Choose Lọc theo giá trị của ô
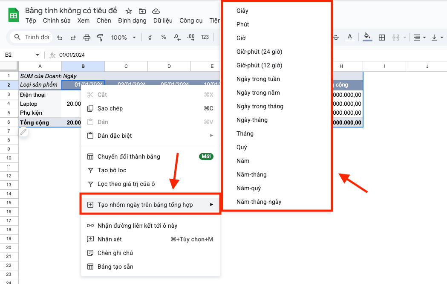Screen dimensions: 447x284 click(x=150, y=184)
